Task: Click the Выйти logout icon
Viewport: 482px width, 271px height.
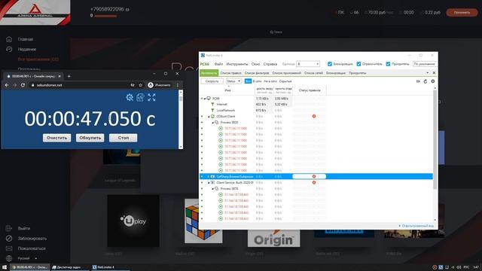Action: point(9,228)
